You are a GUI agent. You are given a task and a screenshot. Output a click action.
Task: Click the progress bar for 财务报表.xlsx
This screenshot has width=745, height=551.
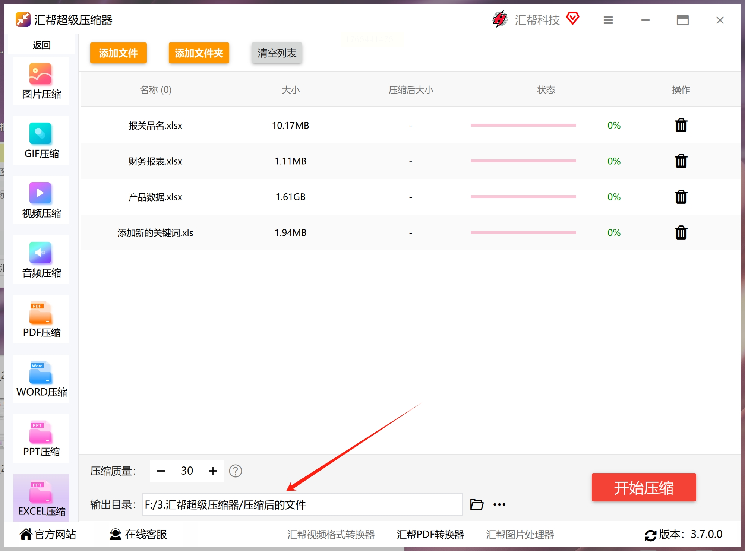tap(523, 161)
